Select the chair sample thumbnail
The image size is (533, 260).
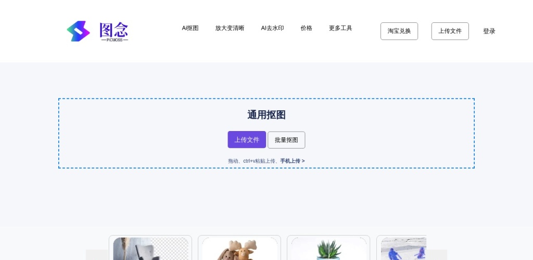(150, 248)
